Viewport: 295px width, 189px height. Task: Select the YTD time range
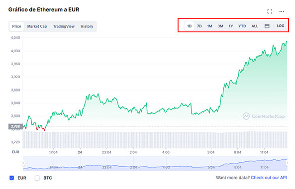coord(242,26)
